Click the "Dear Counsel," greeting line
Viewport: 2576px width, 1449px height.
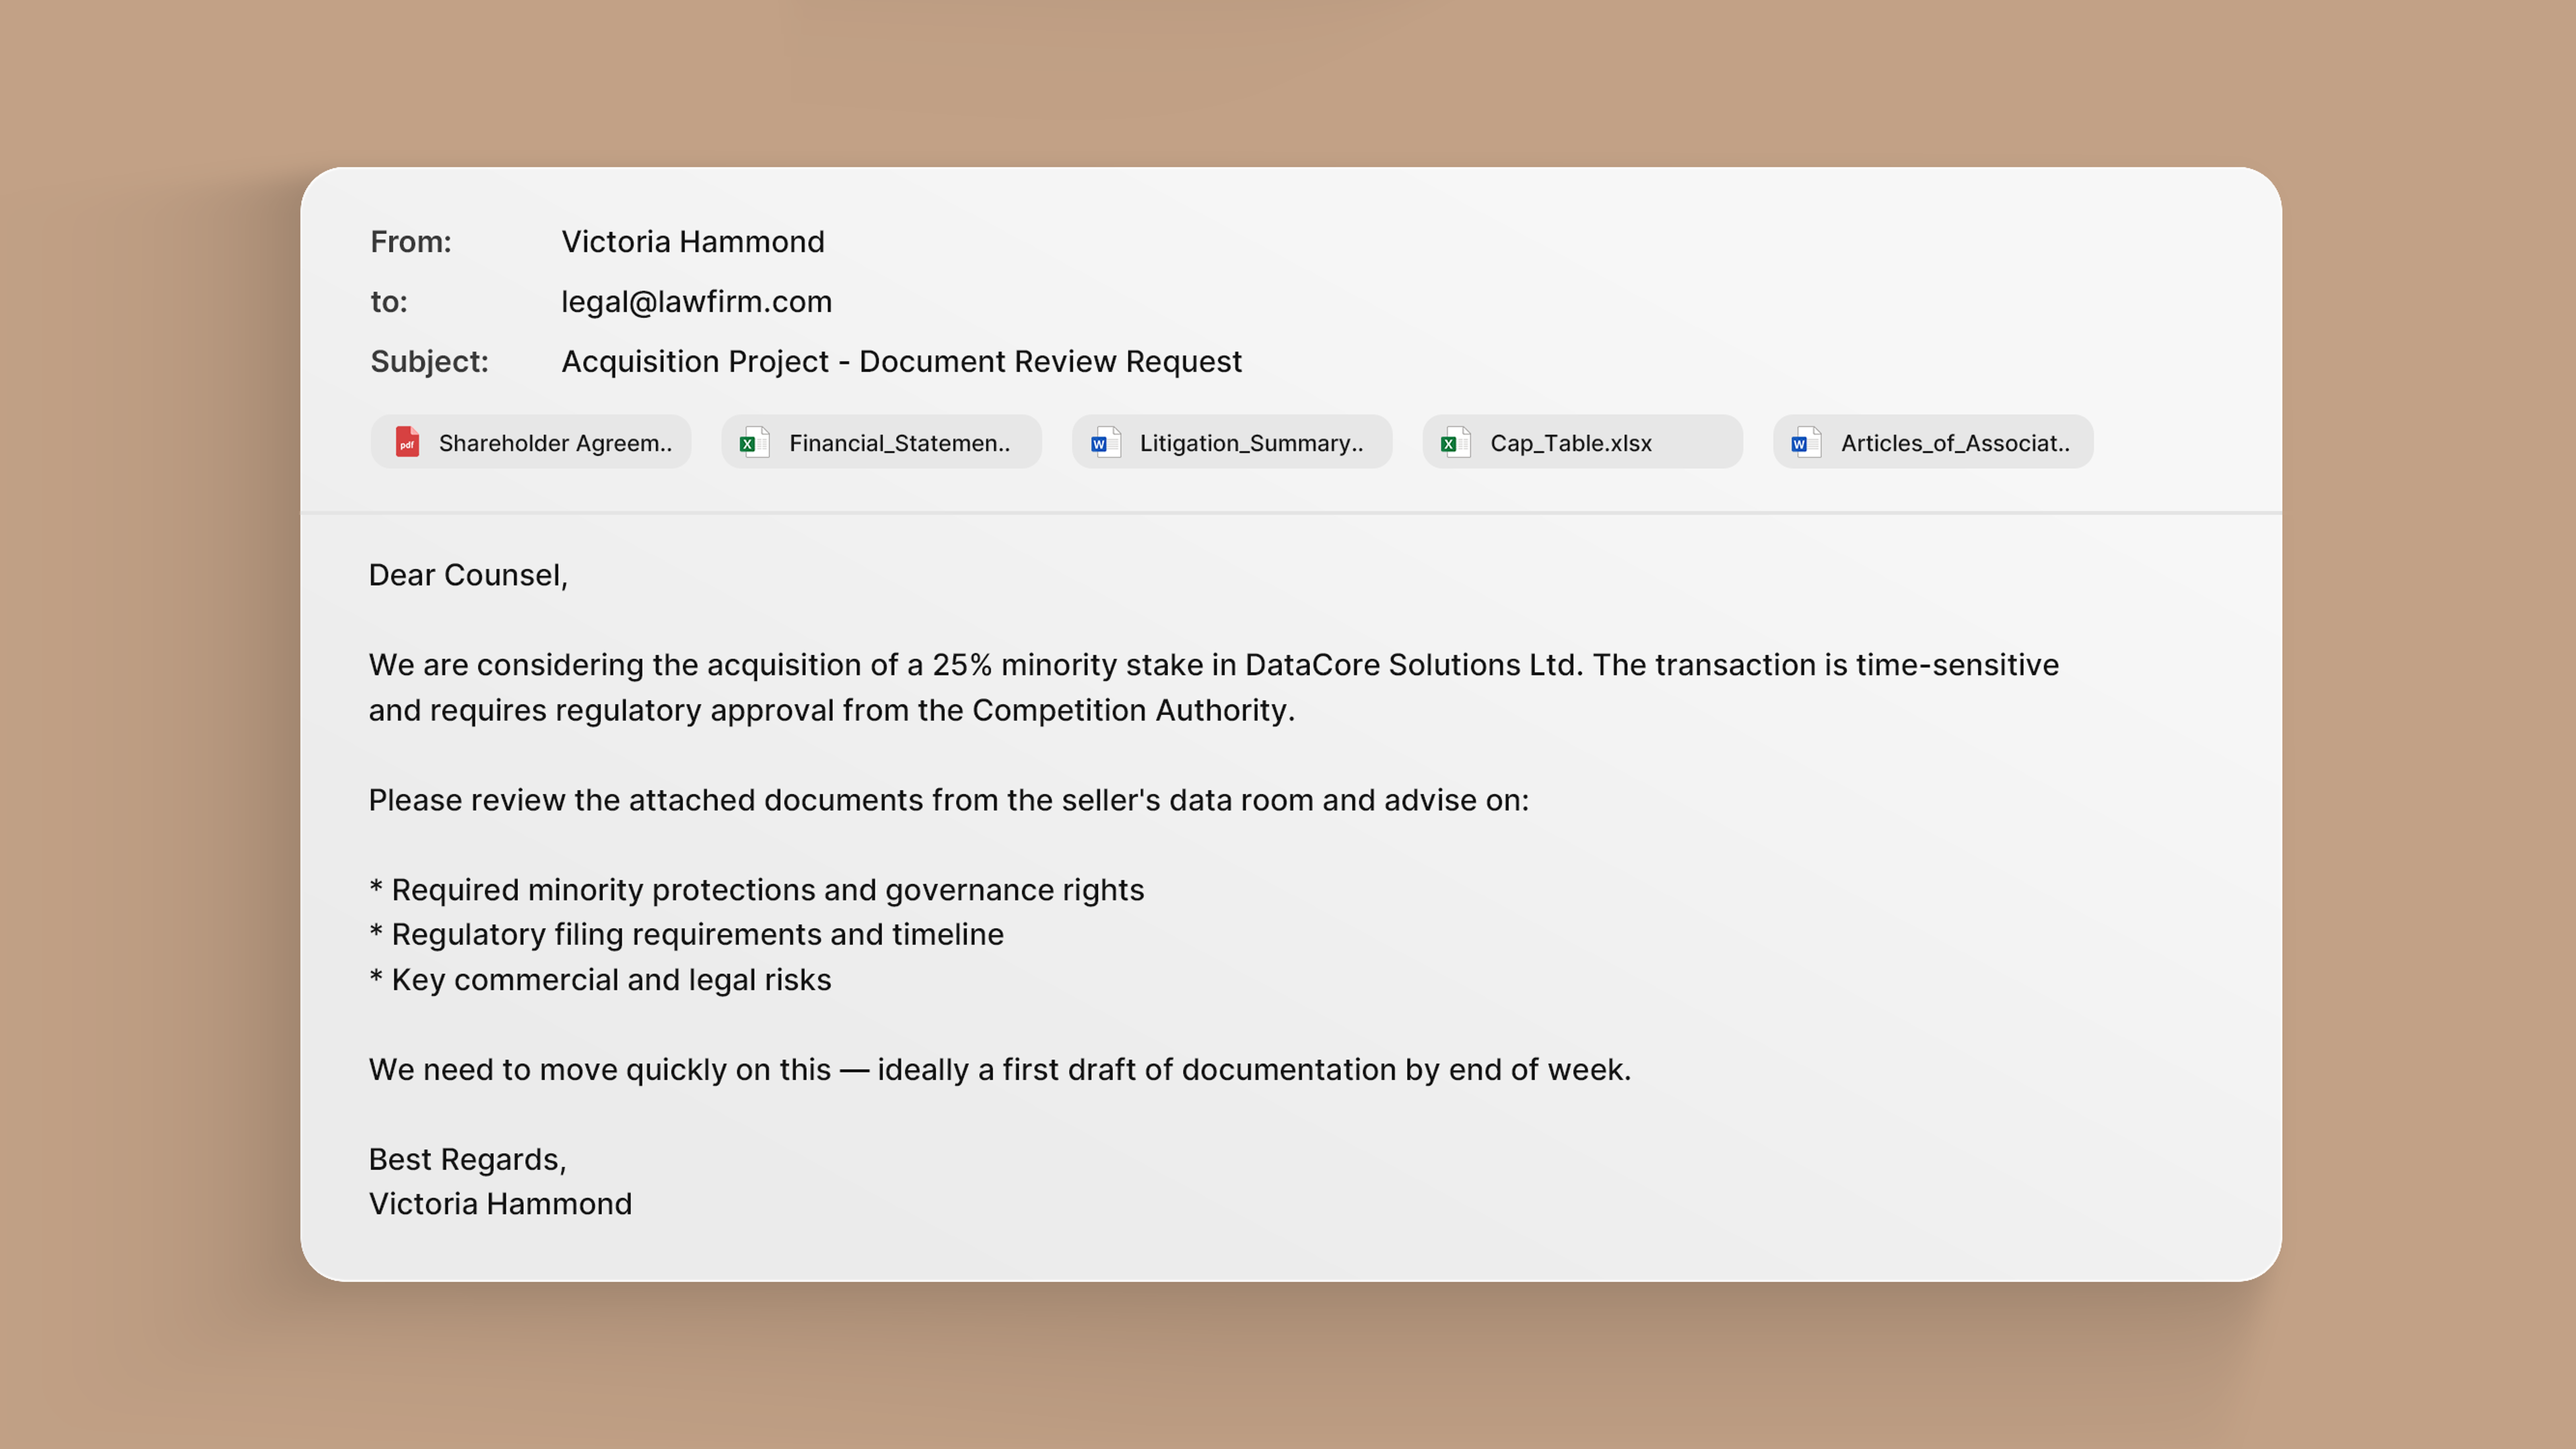click(468, 575)
